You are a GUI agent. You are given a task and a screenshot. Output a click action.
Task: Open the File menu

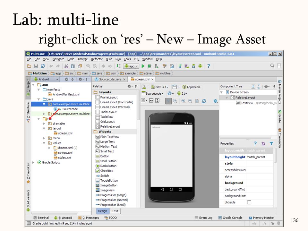tap(29, 59)
